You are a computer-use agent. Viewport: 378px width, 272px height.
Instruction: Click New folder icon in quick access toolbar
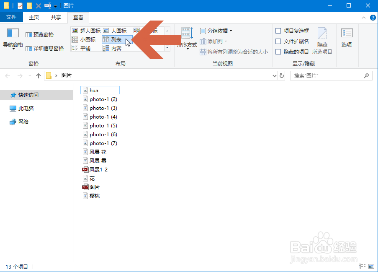(x=29, y=5)
